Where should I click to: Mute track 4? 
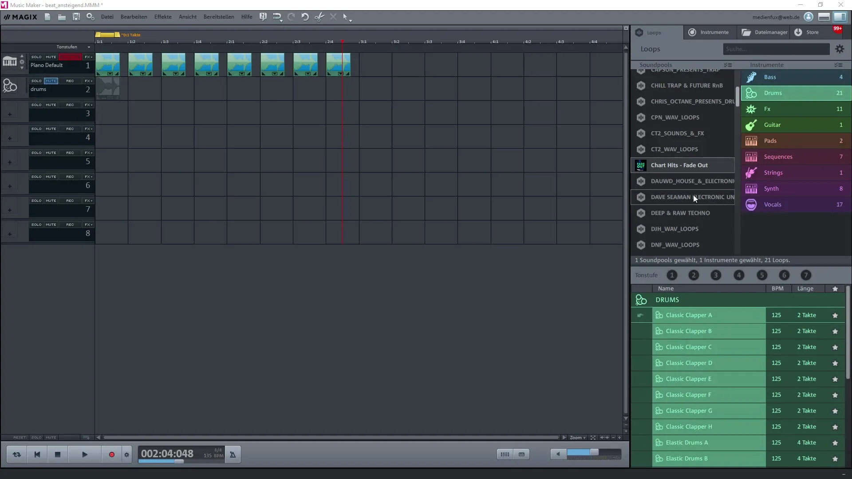pos(51,129)
